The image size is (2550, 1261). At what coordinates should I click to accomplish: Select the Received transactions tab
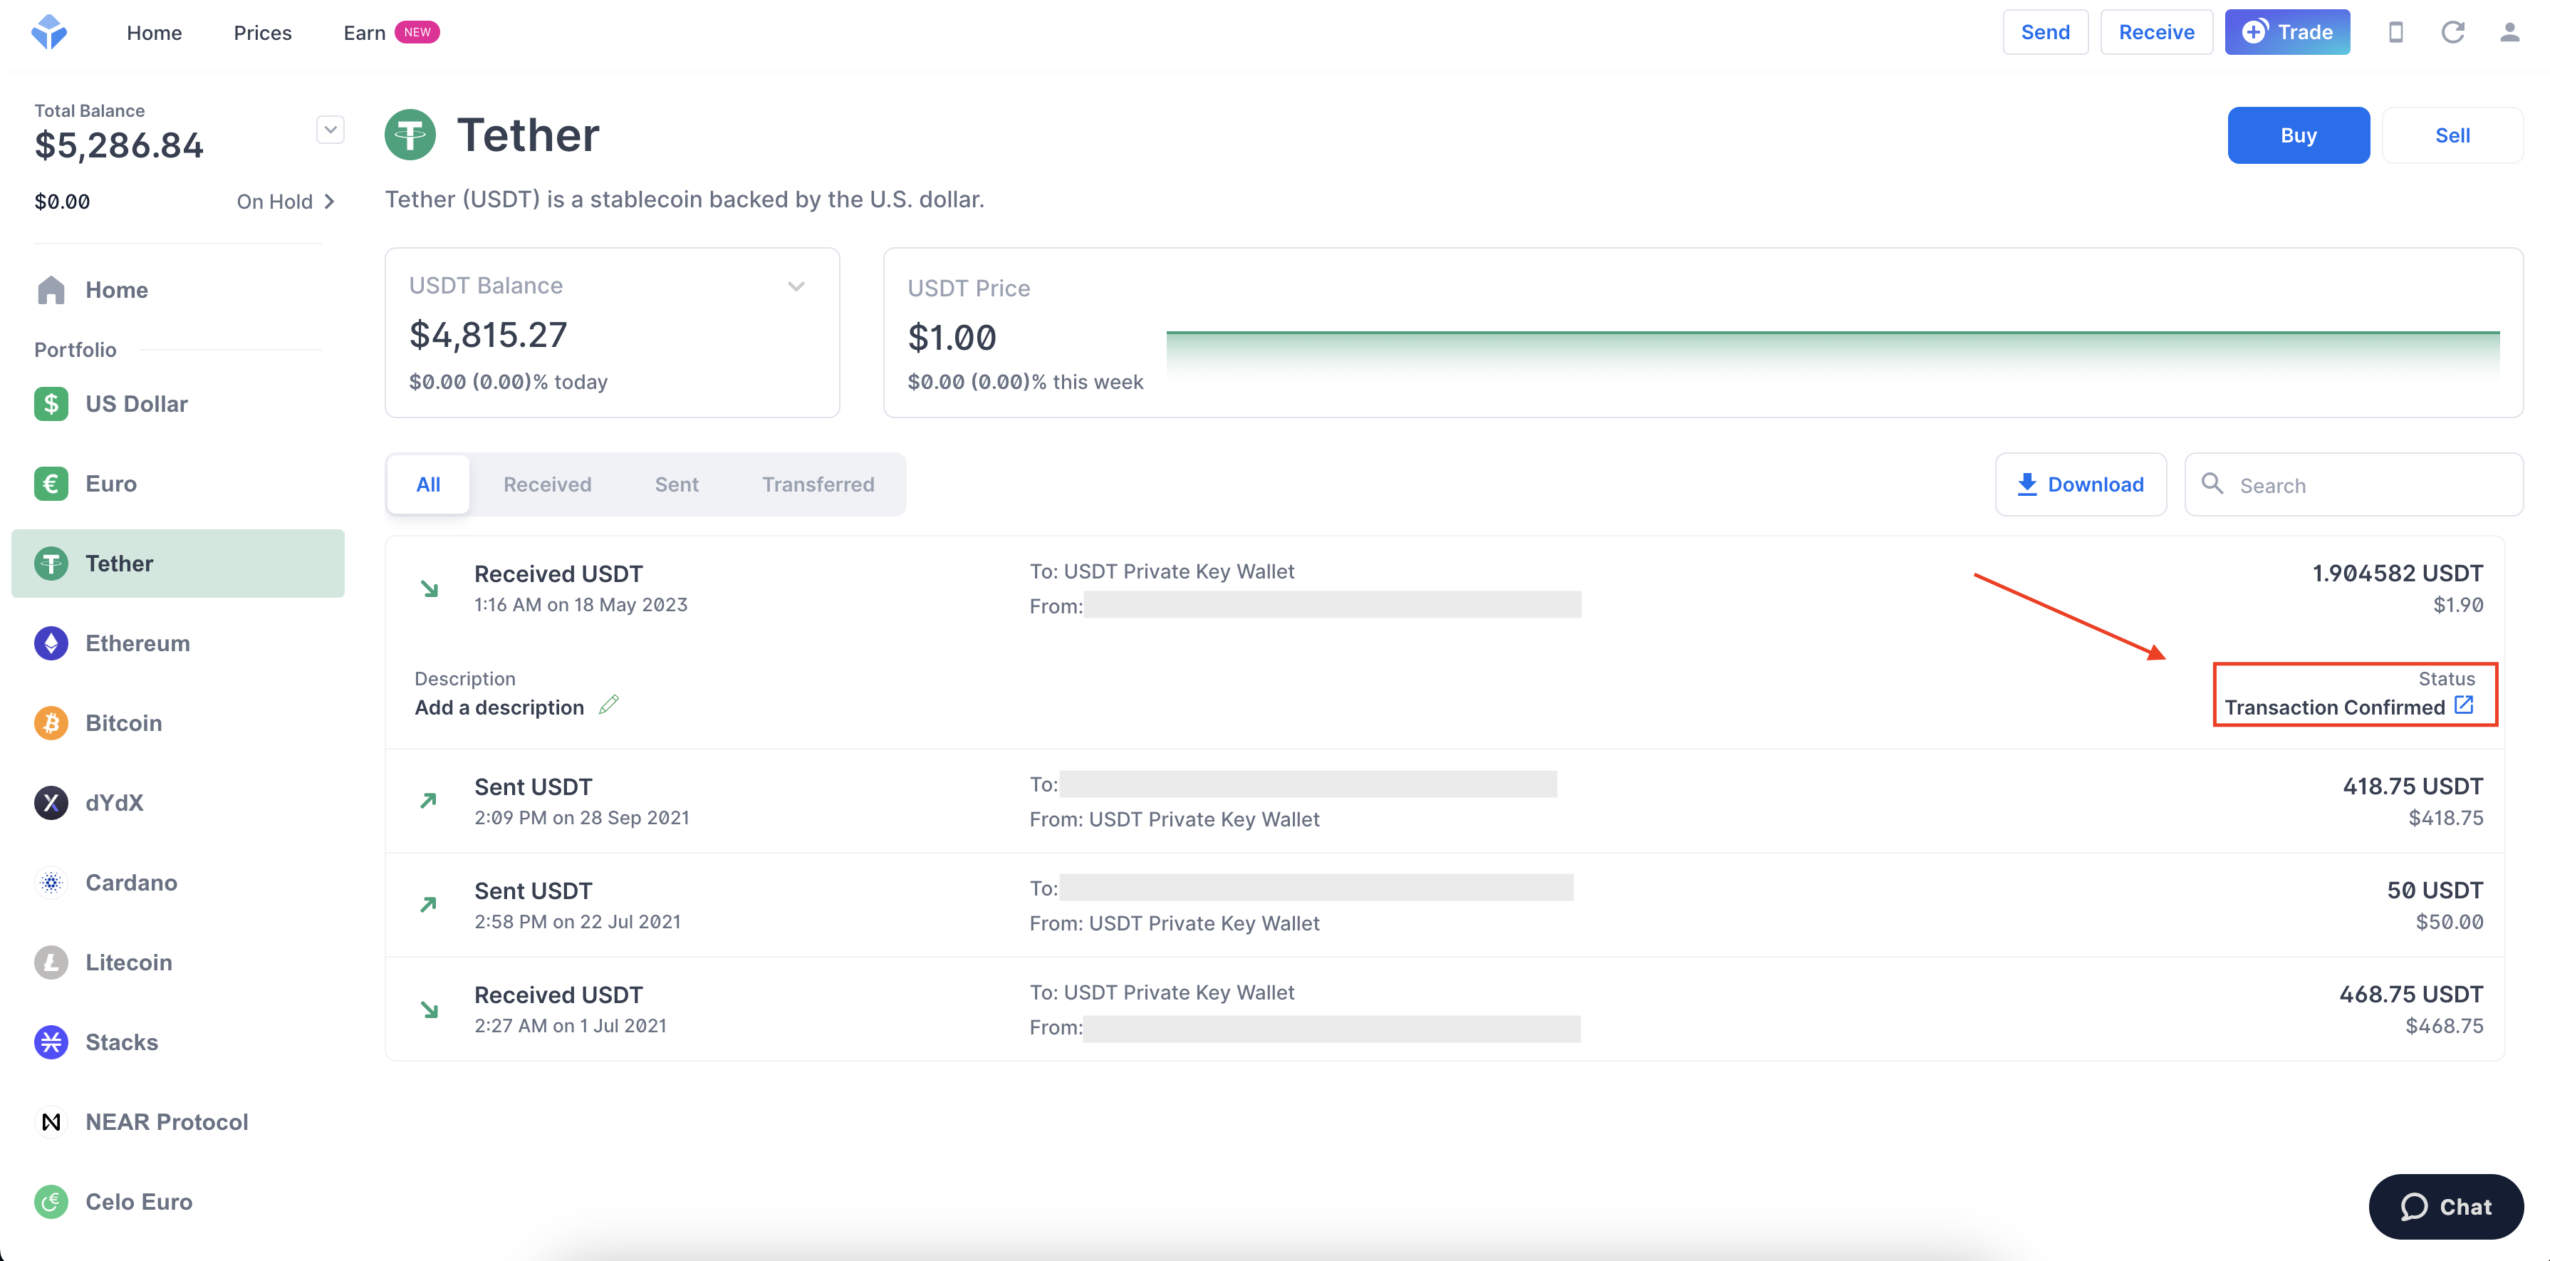point(546,483)
